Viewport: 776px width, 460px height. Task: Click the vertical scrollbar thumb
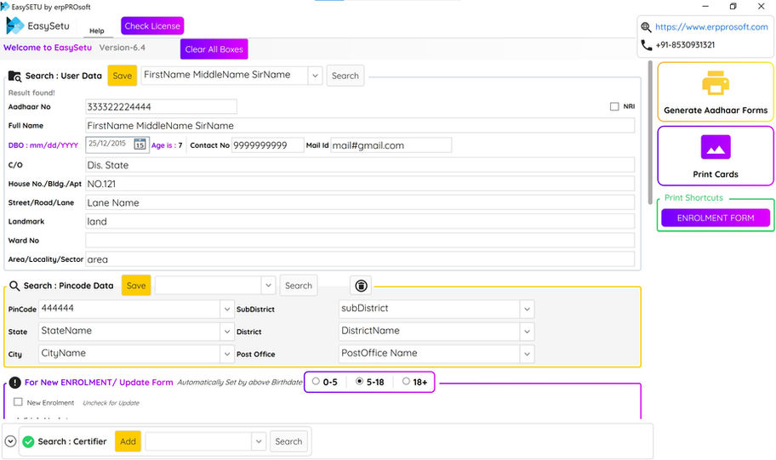(650, 132)
